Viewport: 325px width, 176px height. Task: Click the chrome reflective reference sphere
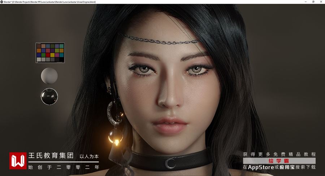click(x=49, y=97)
